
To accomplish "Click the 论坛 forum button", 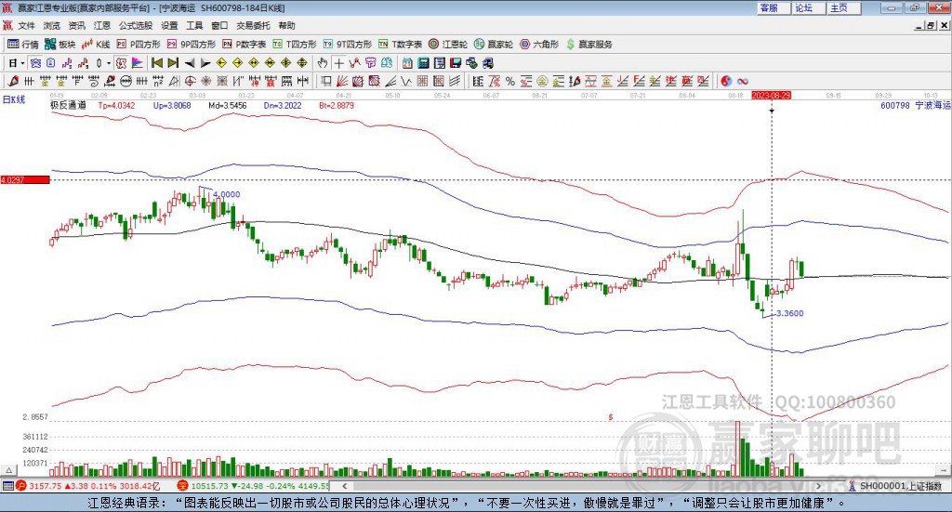I will [x=808, y=7].
